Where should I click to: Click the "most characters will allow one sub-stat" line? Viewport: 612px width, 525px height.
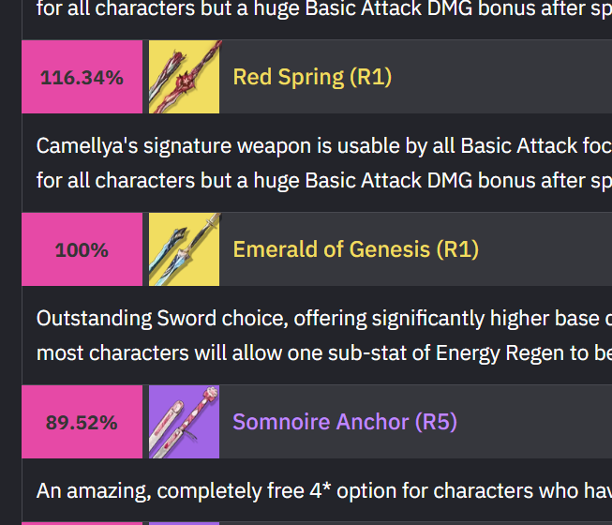pos(324,353)
